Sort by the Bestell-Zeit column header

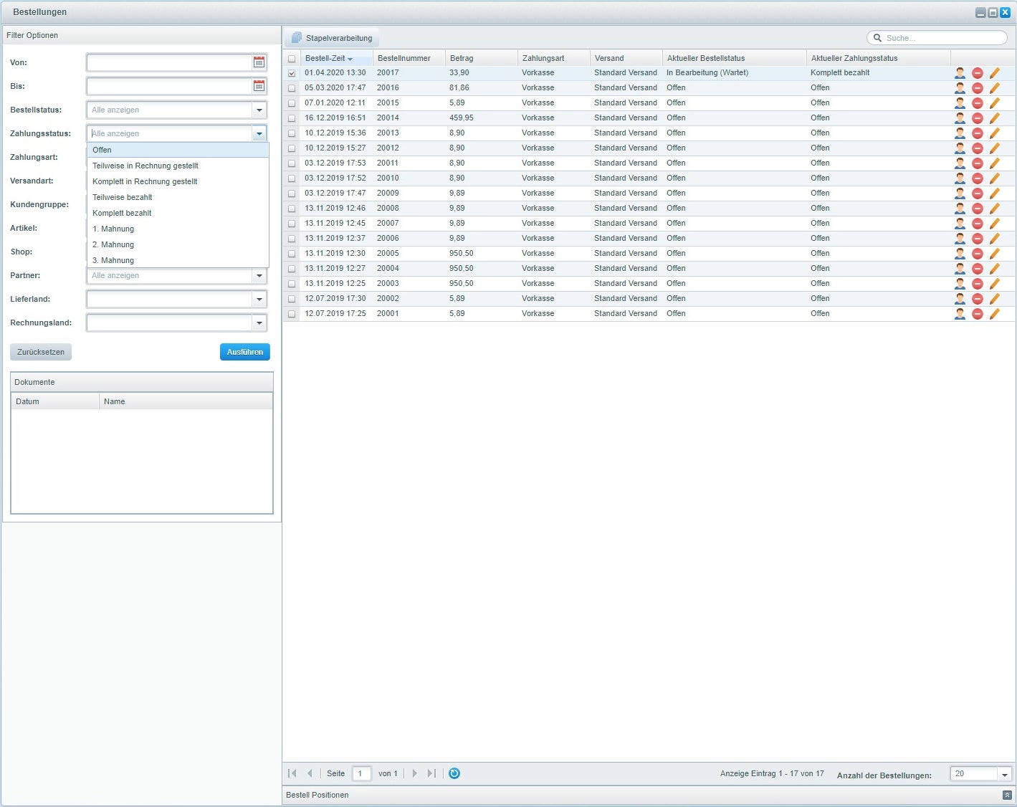(x=336, y=58)
